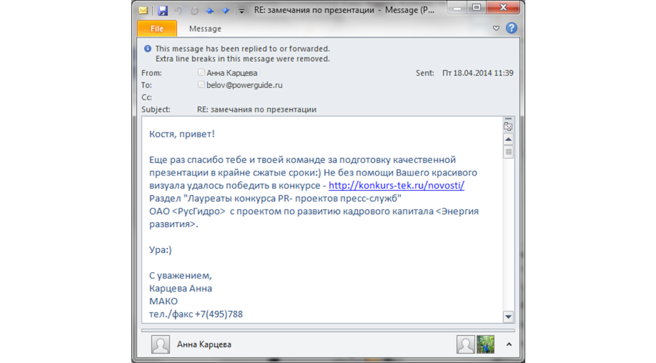Screen dimensions: 656x363
Task: Close the message window
Action: (503, 7)
